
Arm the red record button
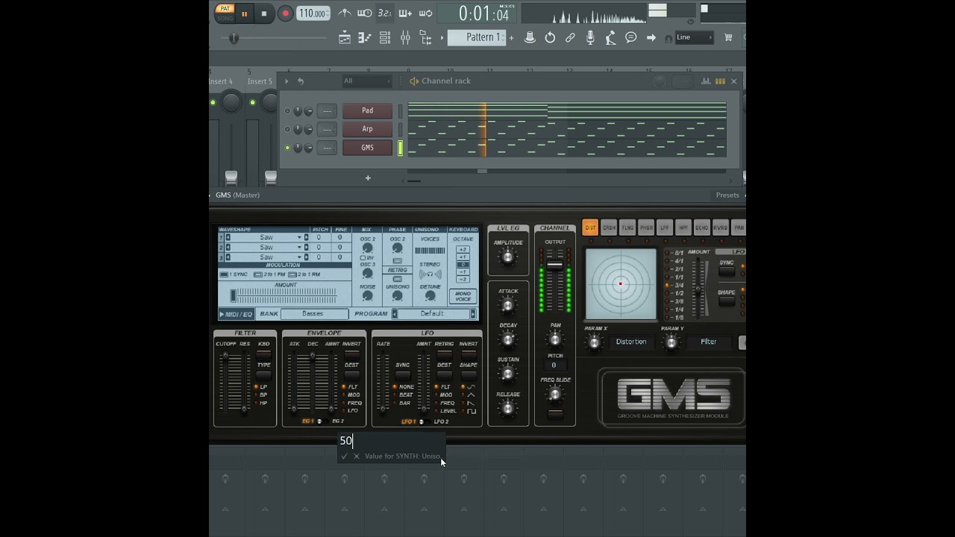tap(285, 13)
